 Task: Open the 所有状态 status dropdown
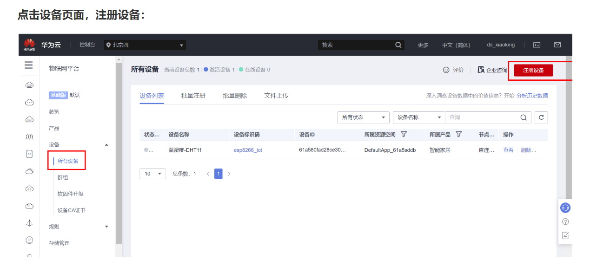(363, 117)
